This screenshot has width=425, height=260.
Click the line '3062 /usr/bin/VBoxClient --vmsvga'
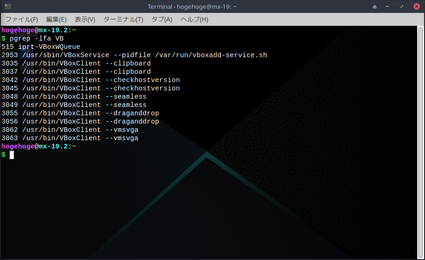tap(70, 130)
